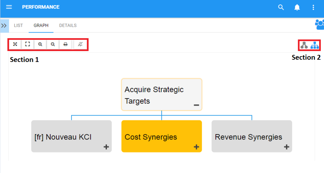Zoom in on the graph
The image size is (324, 173).
coord(40,44)
